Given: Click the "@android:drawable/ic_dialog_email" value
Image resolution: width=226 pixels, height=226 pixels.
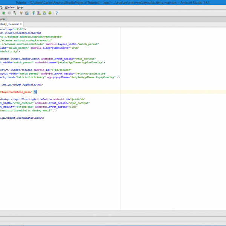Looking at the screenshot, I should tap(26, 110).
